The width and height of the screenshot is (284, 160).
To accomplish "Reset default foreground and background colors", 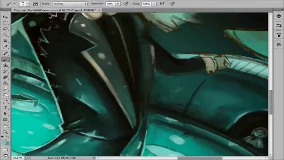I will pos(2,137).
